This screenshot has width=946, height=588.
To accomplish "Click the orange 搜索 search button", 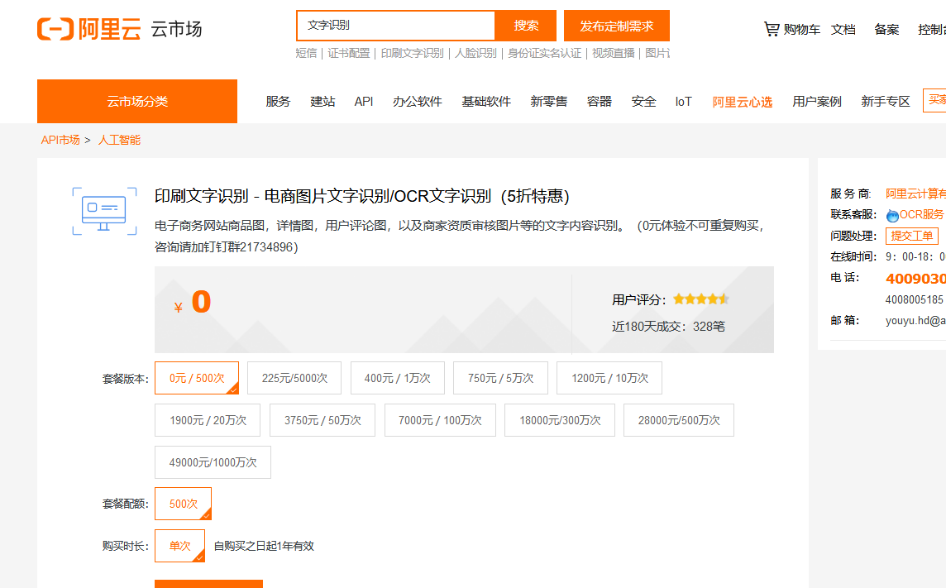I will pos(525,26).
